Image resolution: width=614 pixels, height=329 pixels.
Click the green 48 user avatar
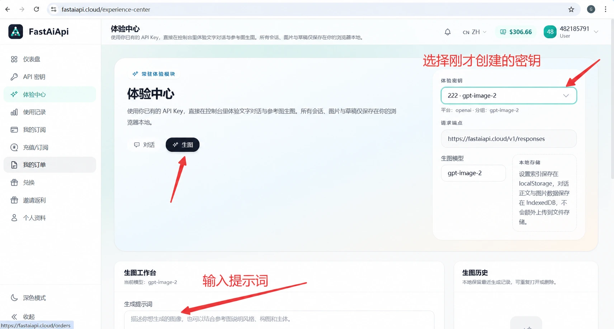click(x=550, y=32)
